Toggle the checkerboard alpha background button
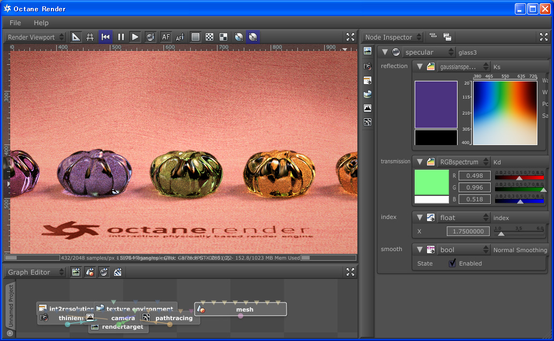The width and height of the screenshot is (554, 341). point(209,37)
